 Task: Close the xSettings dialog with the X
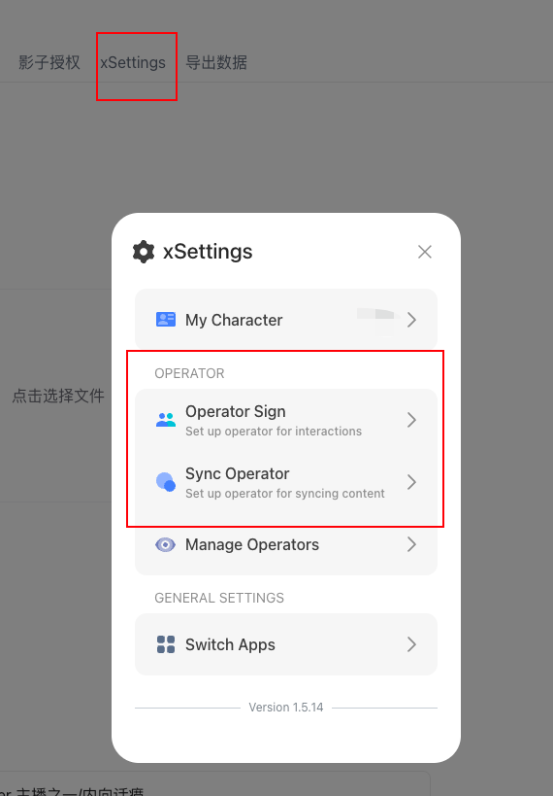point(425,252)
